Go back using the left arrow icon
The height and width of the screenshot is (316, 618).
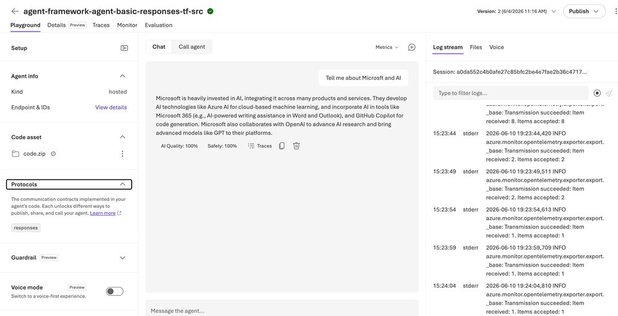(x=15, y=11)
